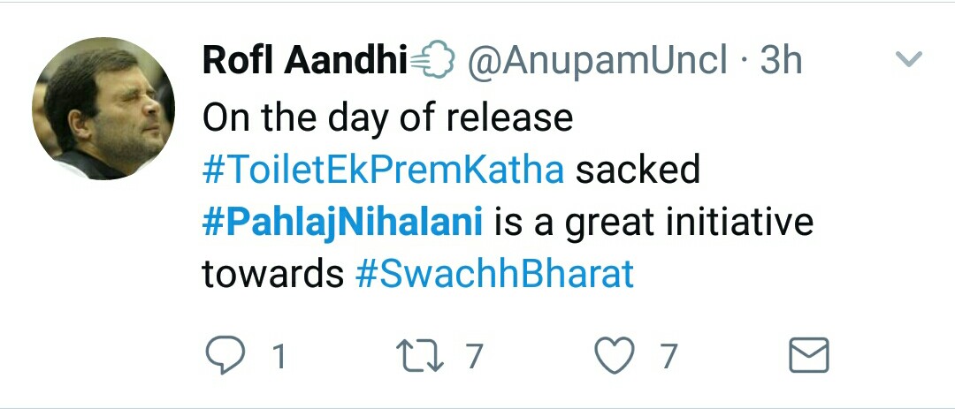Screen dimensions: 955x409
Task: Open the bold #PahlajNihalani hashtag
Action: 341,223
